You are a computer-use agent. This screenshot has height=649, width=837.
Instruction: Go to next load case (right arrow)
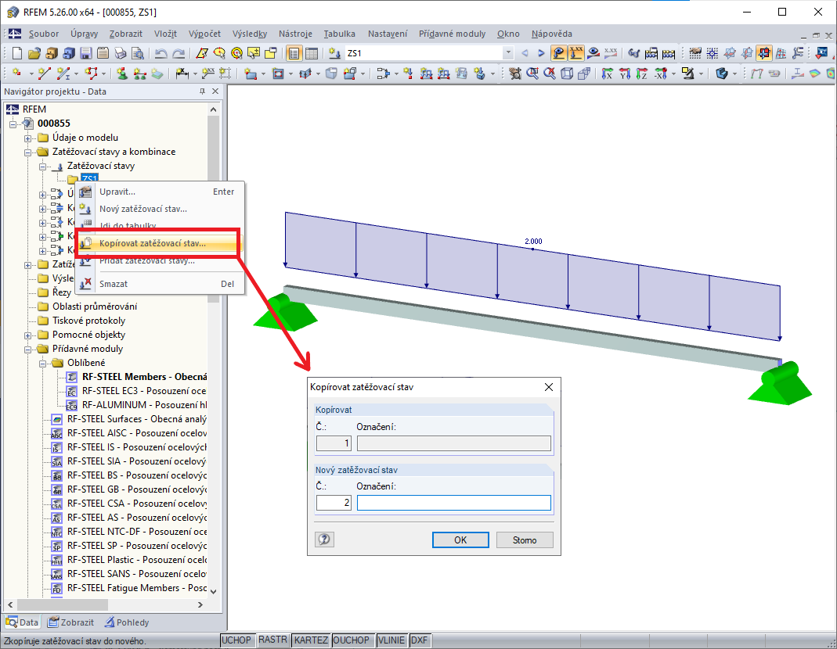(x=541, y=53)
